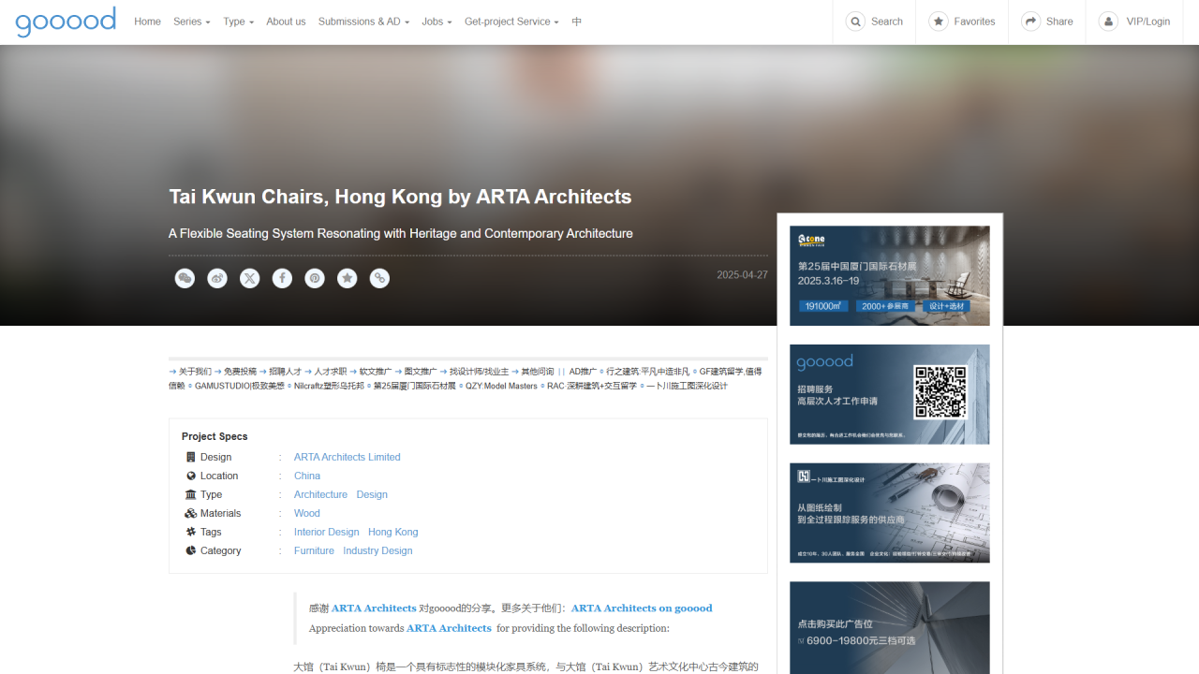Open Search from the top bar
Screen dimensions: 1199x674
click(874, 22)
